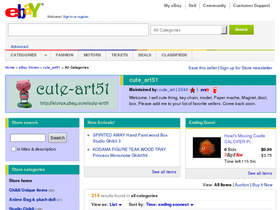The height and width of the screenshot is (210, 280).
Task: Open the FASHION tab
Action: [x=64, y=55]
